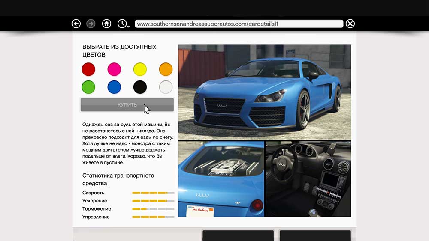
Task: Choose the red car color swatch
Action: coord(88,69)
